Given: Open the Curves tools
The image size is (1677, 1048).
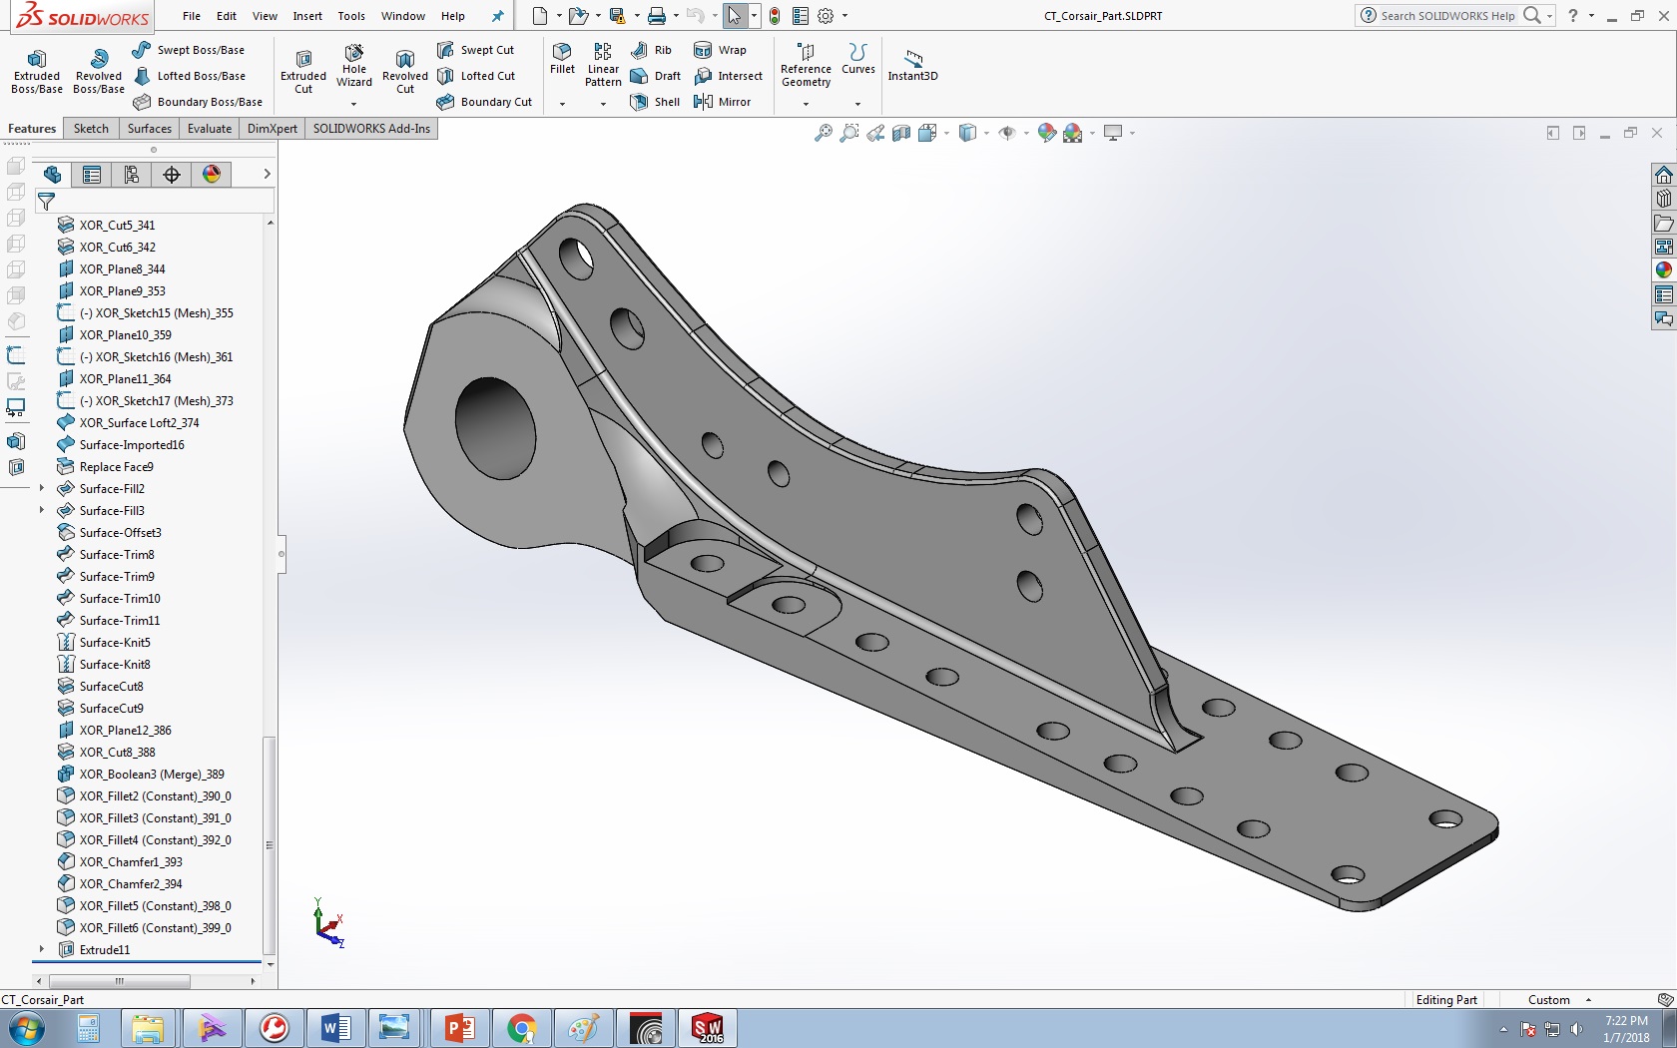Looking at the screenshot, I should point(857,59).
